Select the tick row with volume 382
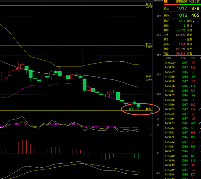This screenshot has height=179, width=201. point(182,105)
